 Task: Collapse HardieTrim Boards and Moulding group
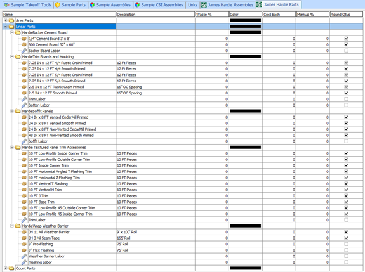pos(11,56)
